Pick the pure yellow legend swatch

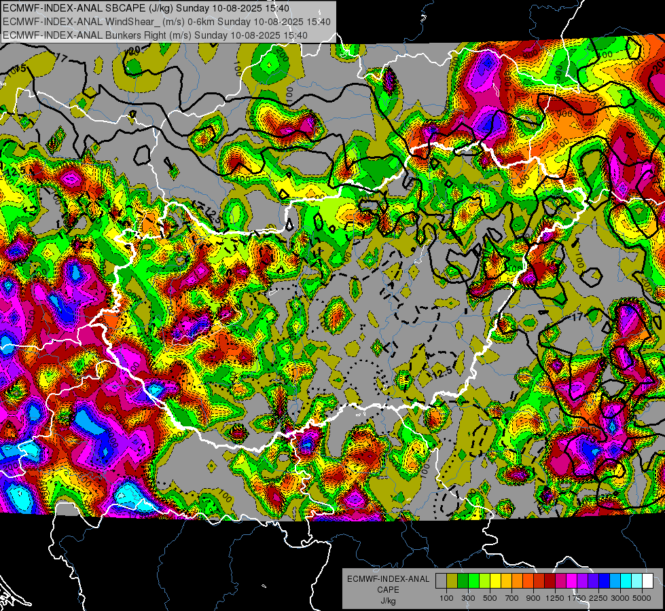[495, 580]
